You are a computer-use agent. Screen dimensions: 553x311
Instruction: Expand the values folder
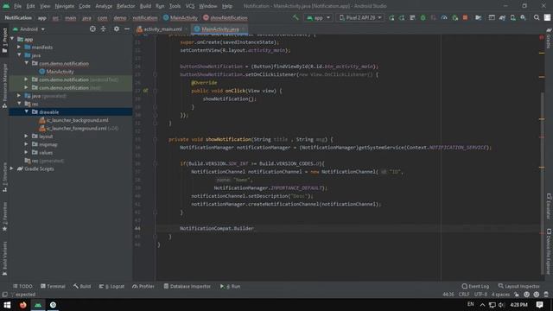pos(27,152)
